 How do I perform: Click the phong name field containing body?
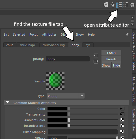(68, 59)
